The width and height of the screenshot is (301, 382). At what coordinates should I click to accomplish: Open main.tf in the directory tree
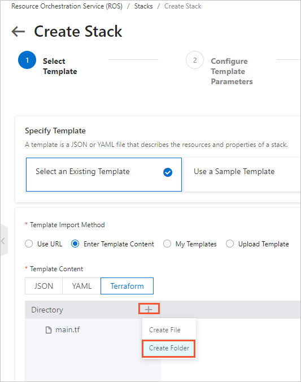(67, 330)
